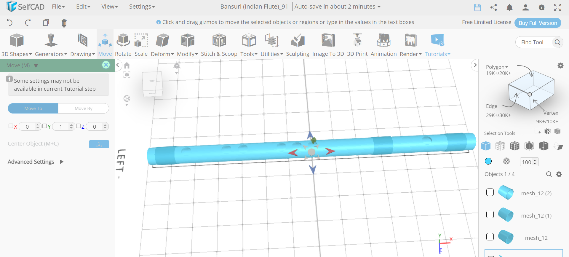Screen dimensions: 569x257
Task: Click the Center Object button
Action: (99, 144)
